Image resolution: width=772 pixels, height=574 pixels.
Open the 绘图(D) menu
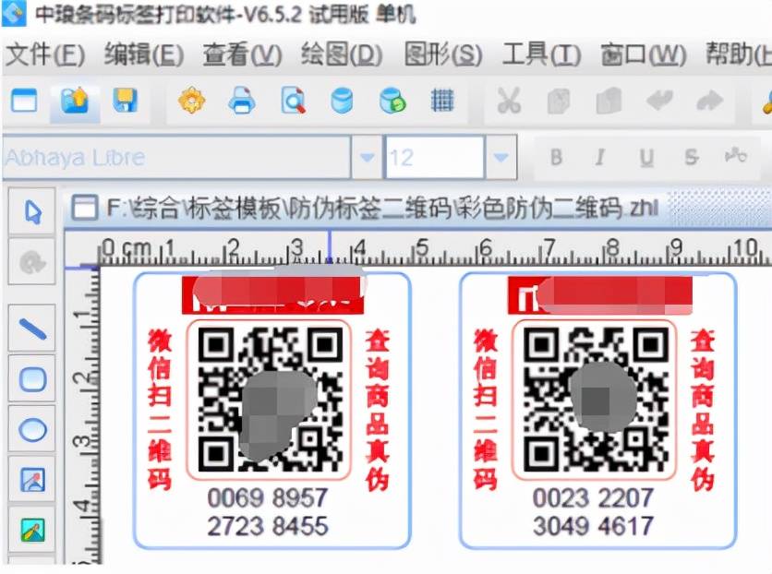pyautogui.click(x=342, y=54)
